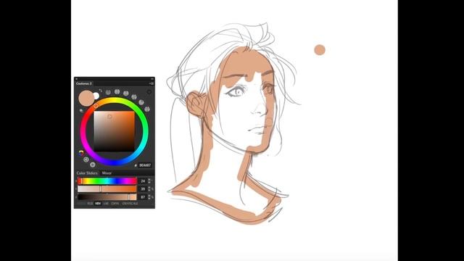Click the brightness value field showing 87

pyautogui.click(x=143, y=197)
